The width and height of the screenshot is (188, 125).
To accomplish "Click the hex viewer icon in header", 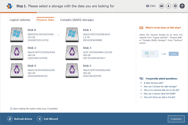I will [x=161, y=6].
